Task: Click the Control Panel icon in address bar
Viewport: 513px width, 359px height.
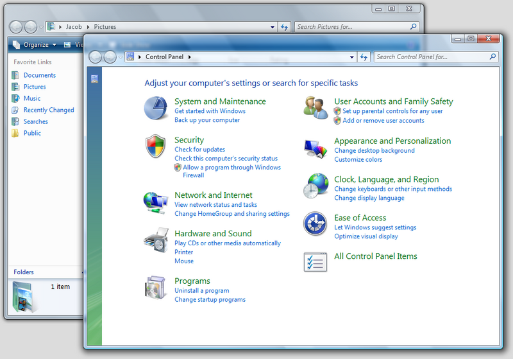Action: 131,57
